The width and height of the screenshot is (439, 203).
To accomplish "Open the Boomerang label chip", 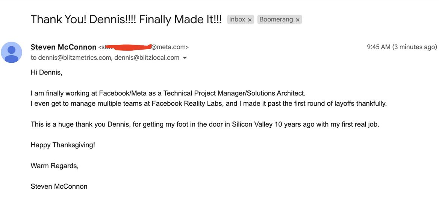I will (x=276, y=19).
